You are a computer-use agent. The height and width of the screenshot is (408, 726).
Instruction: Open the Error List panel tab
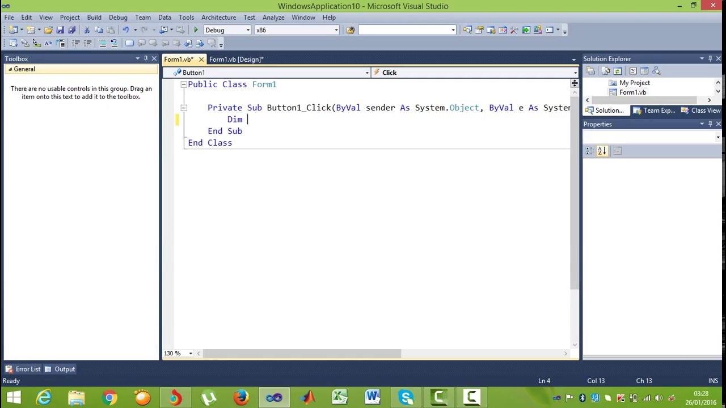[23, 369]
